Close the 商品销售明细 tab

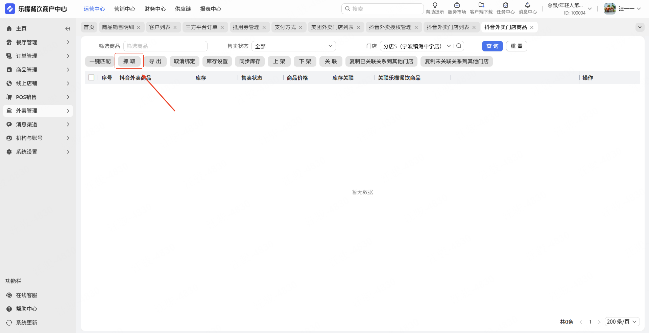coord(139,27)
